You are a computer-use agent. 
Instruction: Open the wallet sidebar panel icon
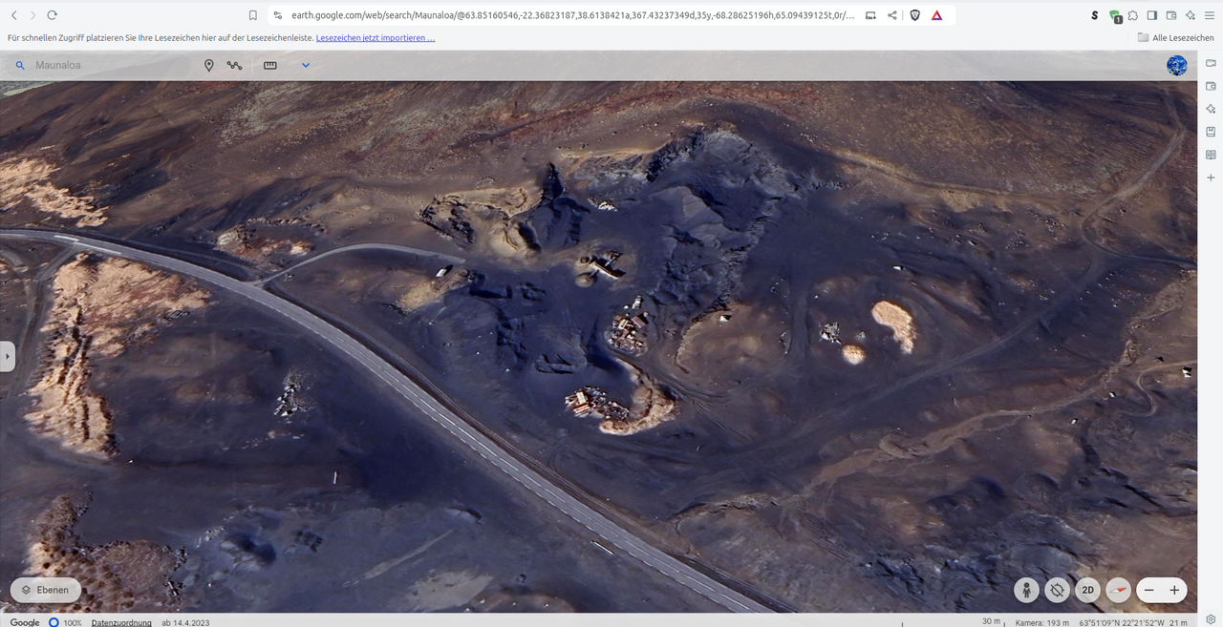point(1211,86)
